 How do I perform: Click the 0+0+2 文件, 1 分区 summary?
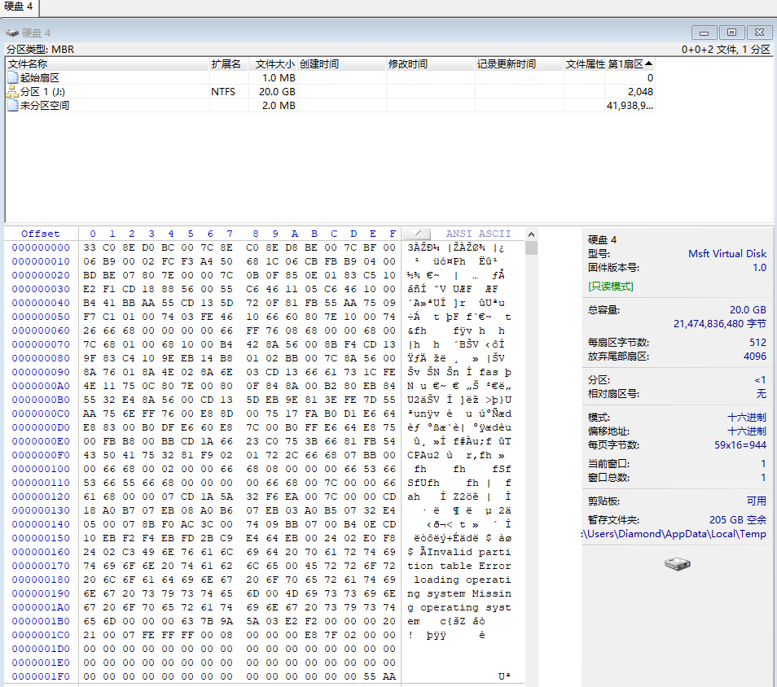[726, 49]
